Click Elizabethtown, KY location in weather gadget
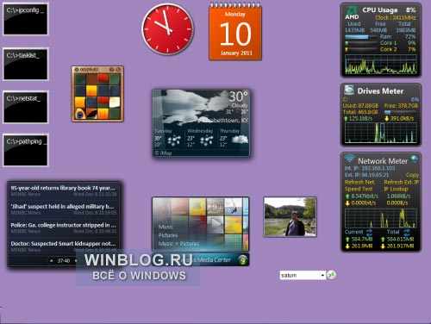 [227, 121]
